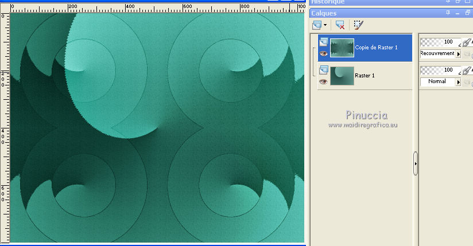Click the Normal blend mode field
Viewport: 473px width, 246px height.
pos(438,81)
